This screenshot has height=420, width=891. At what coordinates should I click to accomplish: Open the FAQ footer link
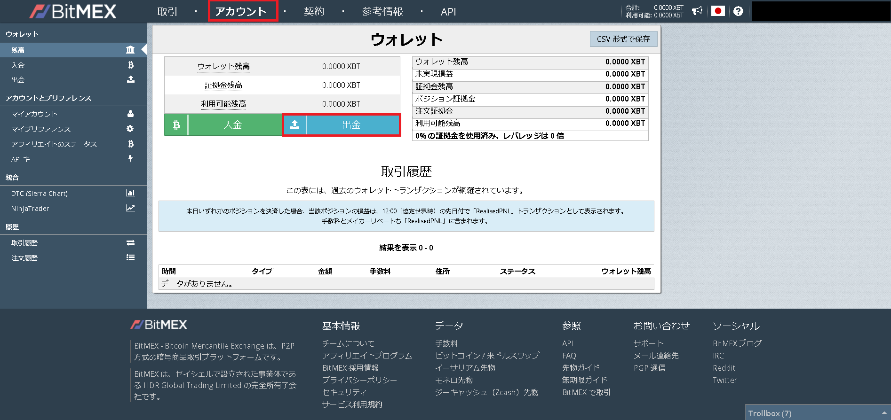click(569, 356)
